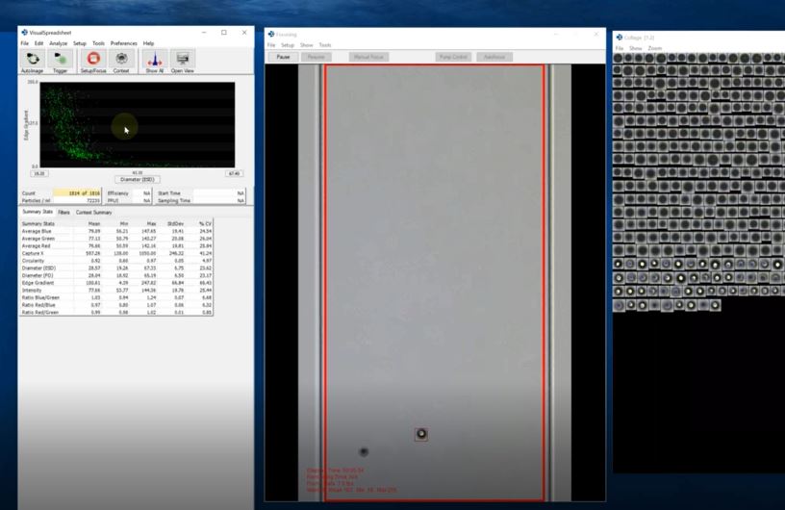Open the File menu in the Focusing window
The image size is (785, 510).
click(271, 45)
